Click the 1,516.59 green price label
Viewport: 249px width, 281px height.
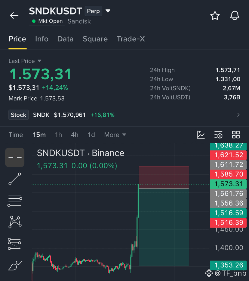coord(228,213)
